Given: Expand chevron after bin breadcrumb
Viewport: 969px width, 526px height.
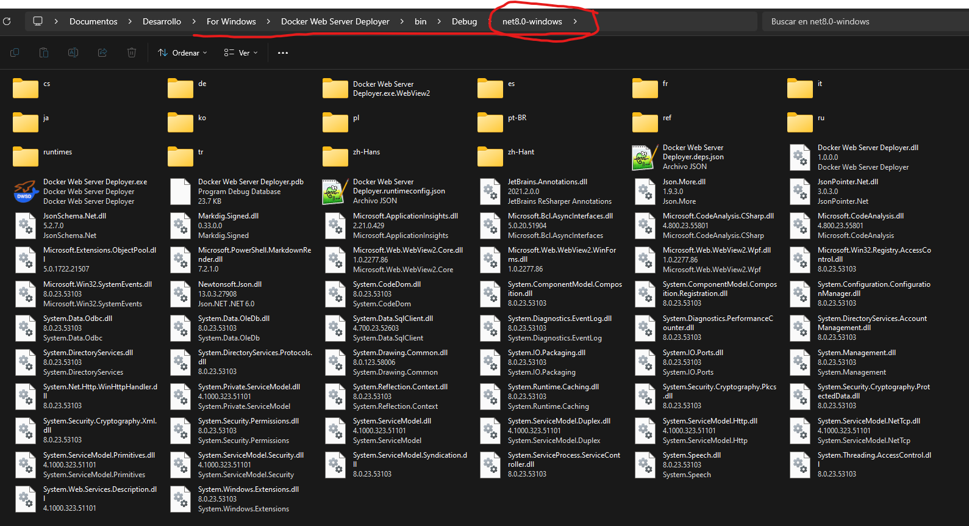Looking at the screenshot, I should (x=439, y=21).
